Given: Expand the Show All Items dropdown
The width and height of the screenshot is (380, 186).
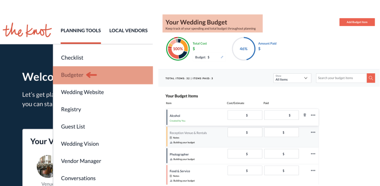Looking at the screenshot, I should coord(292,78).
